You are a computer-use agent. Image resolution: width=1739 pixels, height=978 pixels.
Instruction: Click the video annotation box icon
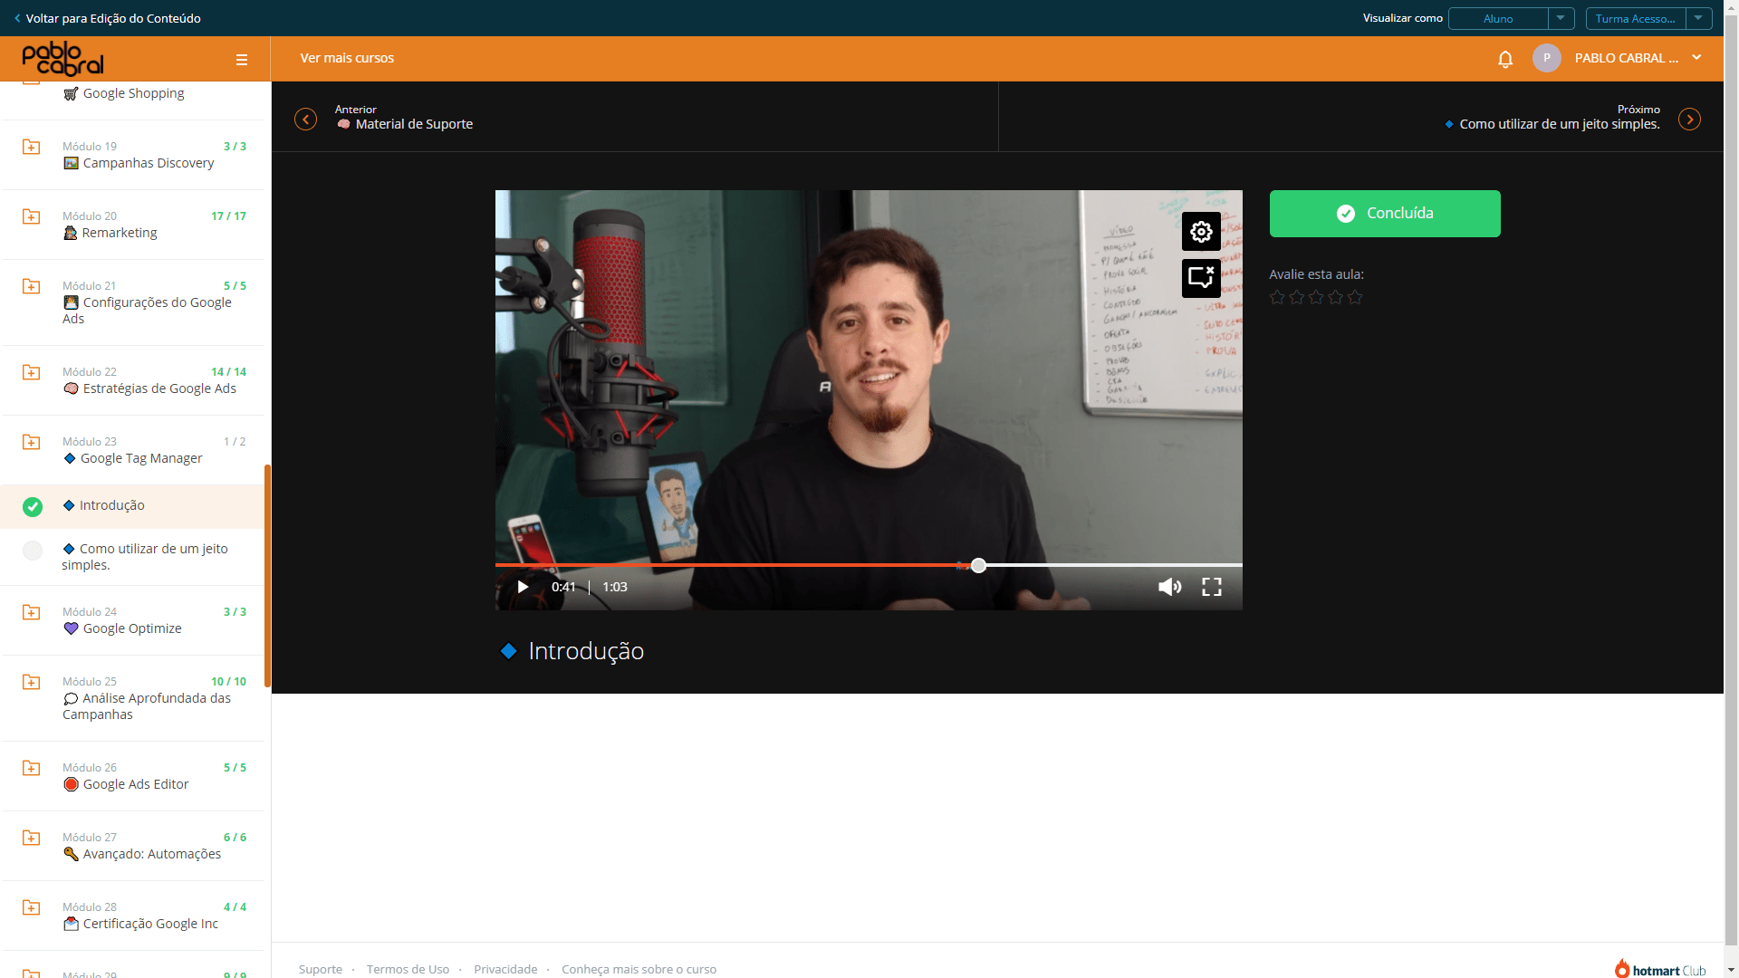[x=1201, y=278]
